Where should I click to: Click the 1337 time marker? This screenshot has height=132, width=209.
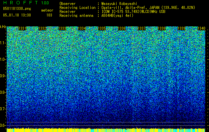[142, 28]
